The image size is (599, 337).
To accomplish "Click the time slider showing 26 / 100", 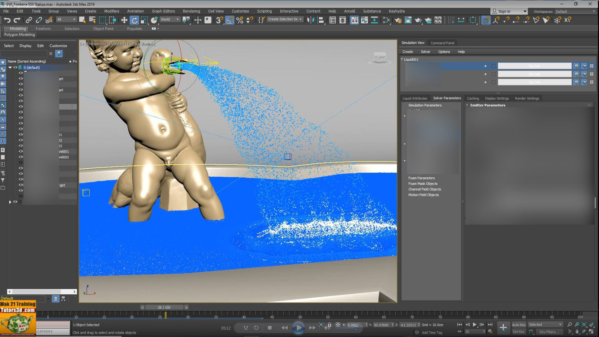I will pyautogui.click(x=164, y=307).
